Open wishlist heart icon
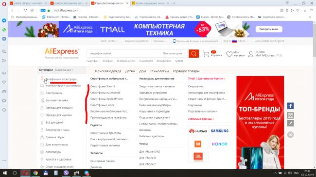The width and height of the screenshot is (316, 177). 229,54
